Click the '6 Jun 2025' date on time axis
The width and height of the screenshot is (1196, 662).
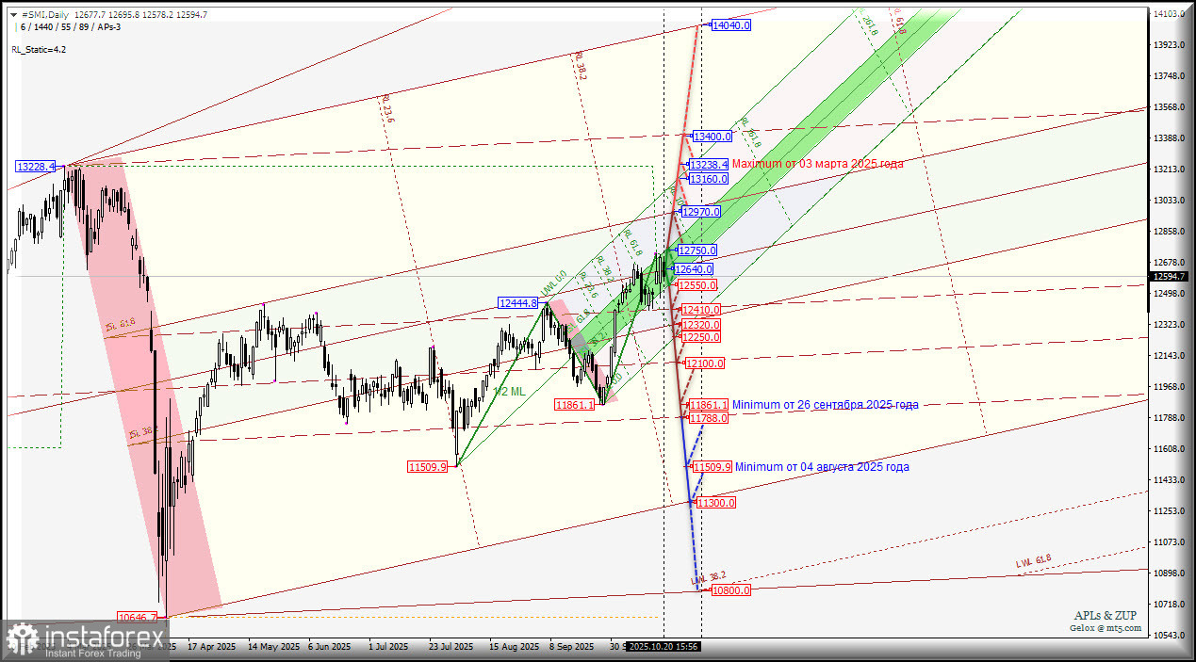coord(330,647)
